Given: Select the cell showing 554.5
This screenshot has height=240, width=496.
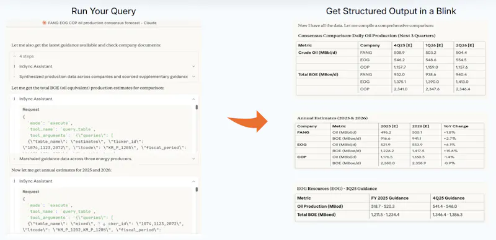Looking at the screenshot, I should [x=469, y=59].
